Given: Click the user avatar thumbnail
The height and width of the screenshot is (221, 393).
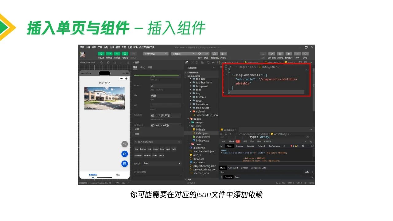Looking at the screenshot, I should coord(83,54).
